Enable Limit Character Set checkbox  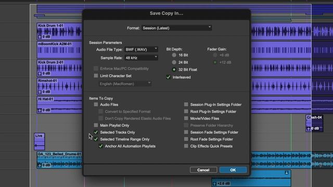point(96,76)
